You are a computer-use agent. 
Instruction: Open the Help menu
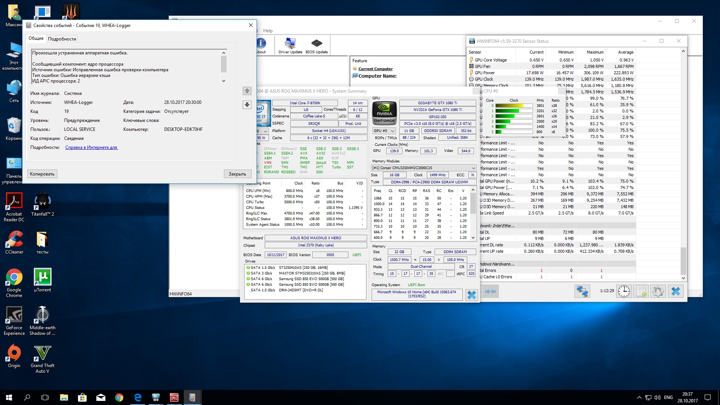(268, 31)
